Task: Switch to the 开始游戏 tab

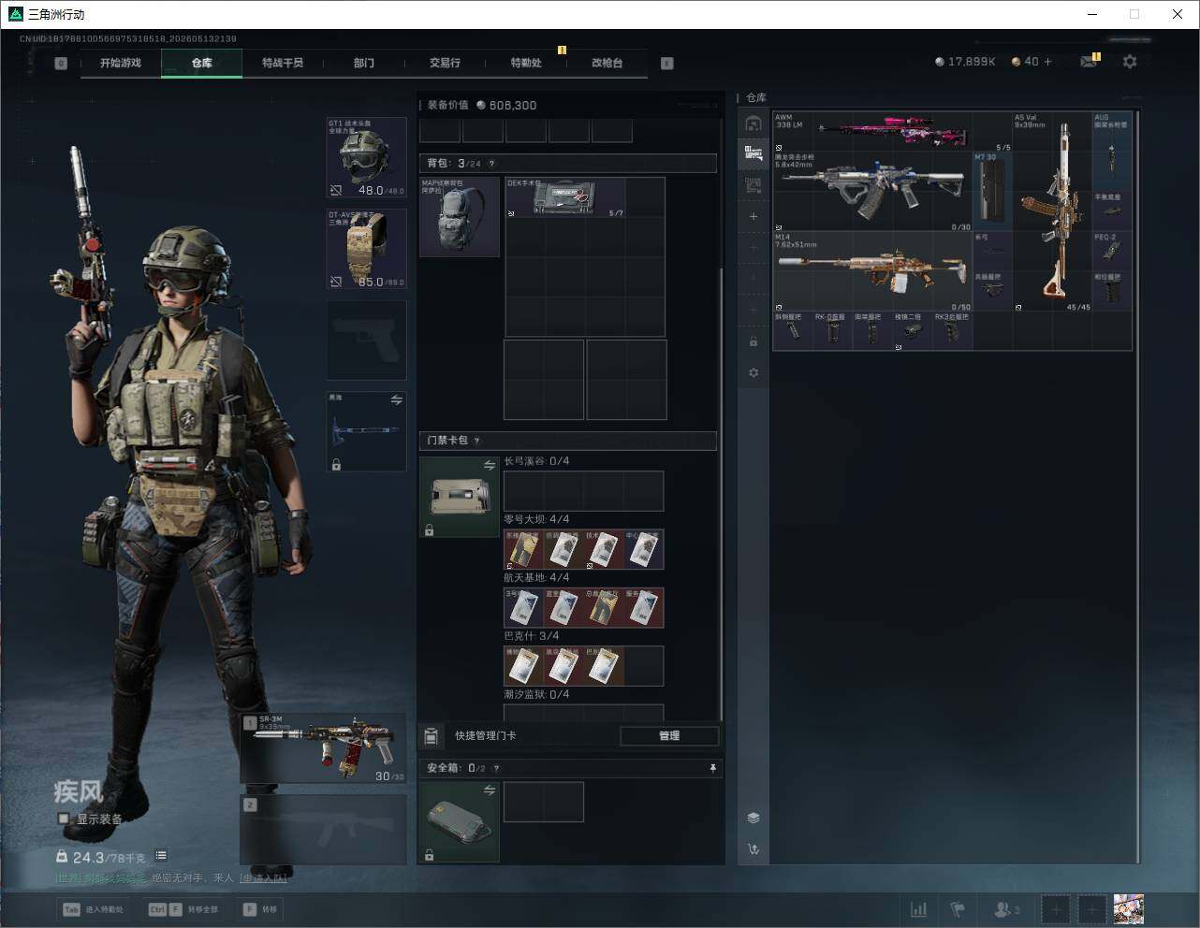Action: click(121, 63)
